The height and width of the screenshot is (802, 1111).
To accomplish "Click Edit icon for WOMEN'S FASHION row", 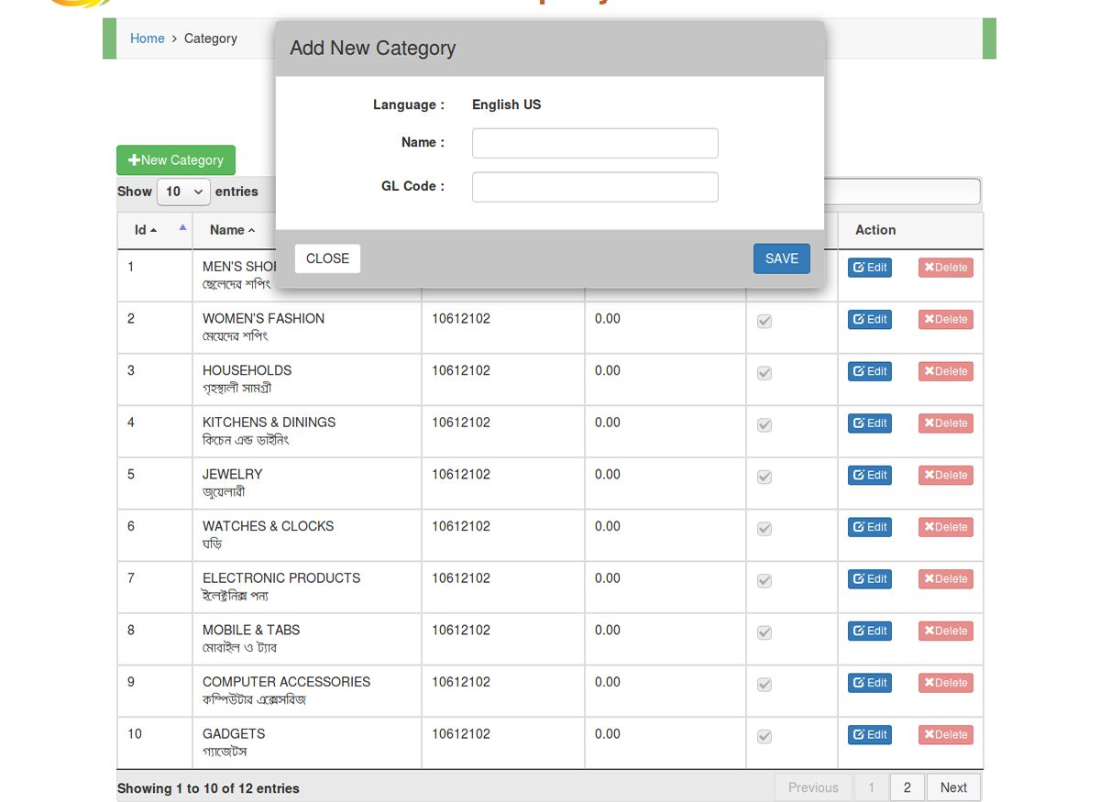I will (x=869, y=320).
